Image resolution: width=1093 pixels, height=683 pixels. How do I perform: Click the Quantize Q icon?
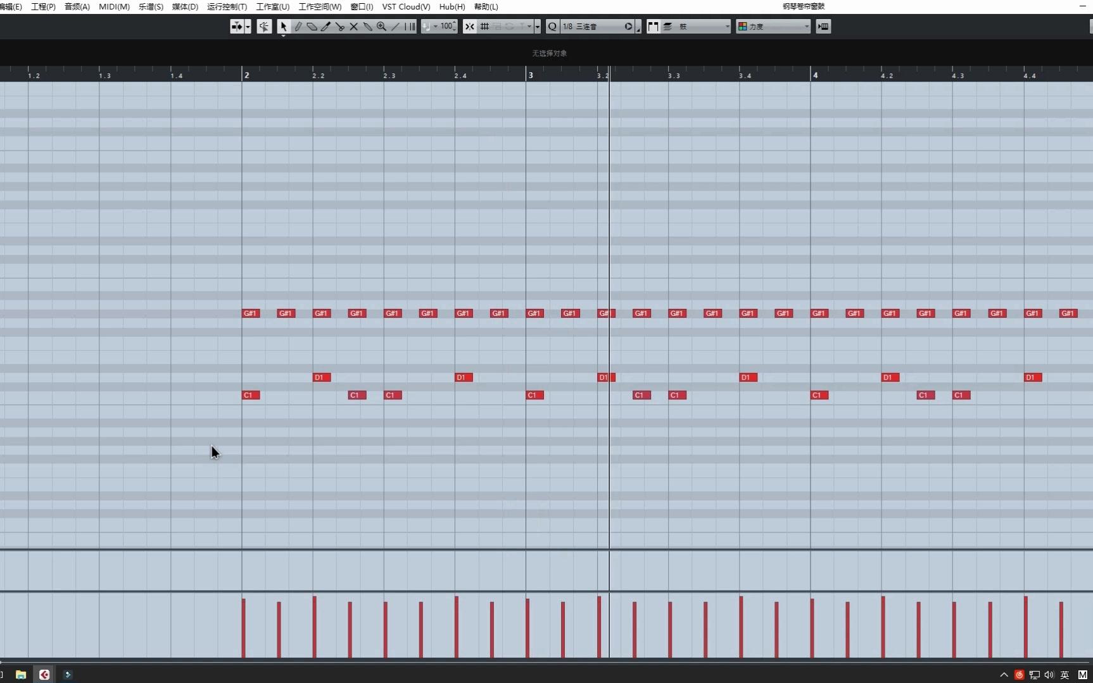[x=552, y=27]
